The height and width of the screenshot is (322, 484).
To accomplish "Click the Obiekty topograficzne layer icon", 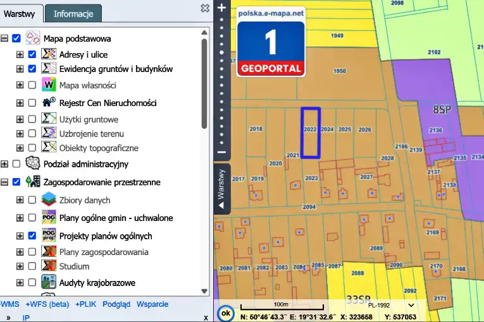I will click(49, 148).
